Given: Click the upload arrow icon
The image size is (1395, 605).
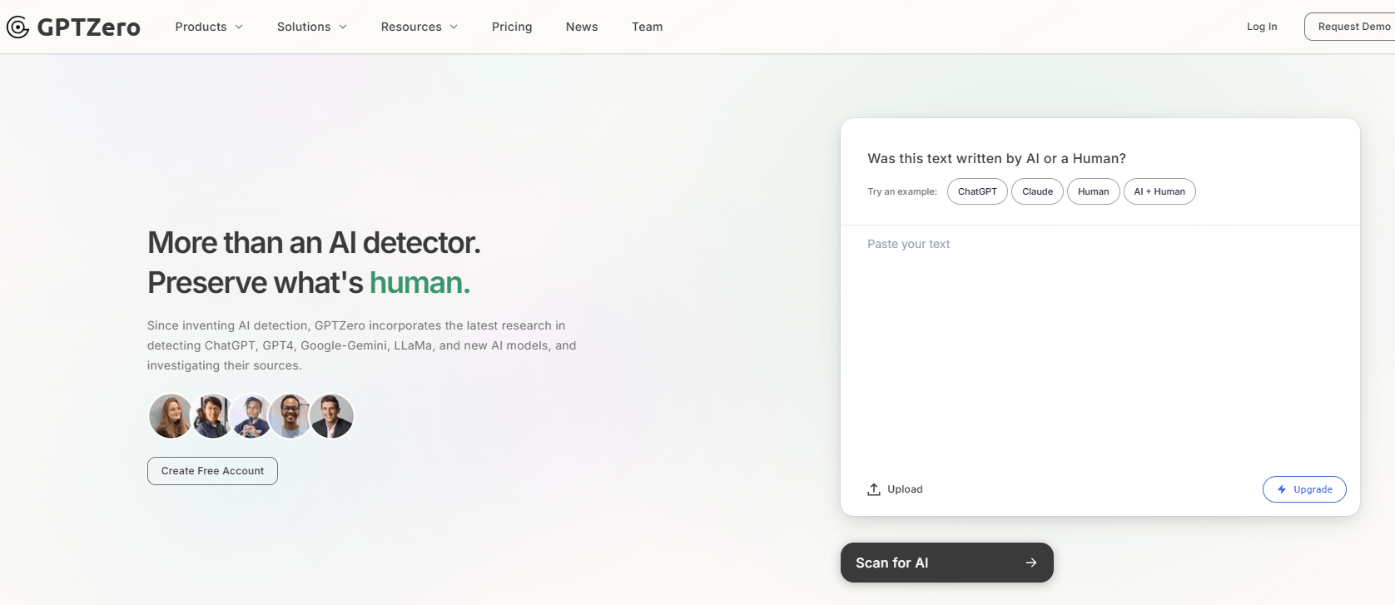Looking at the screenshot, I should pos(874,489).
